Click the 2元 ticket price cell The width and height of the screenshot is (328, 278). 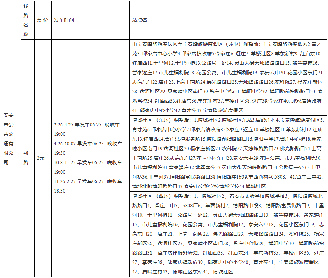coord(41,158)
